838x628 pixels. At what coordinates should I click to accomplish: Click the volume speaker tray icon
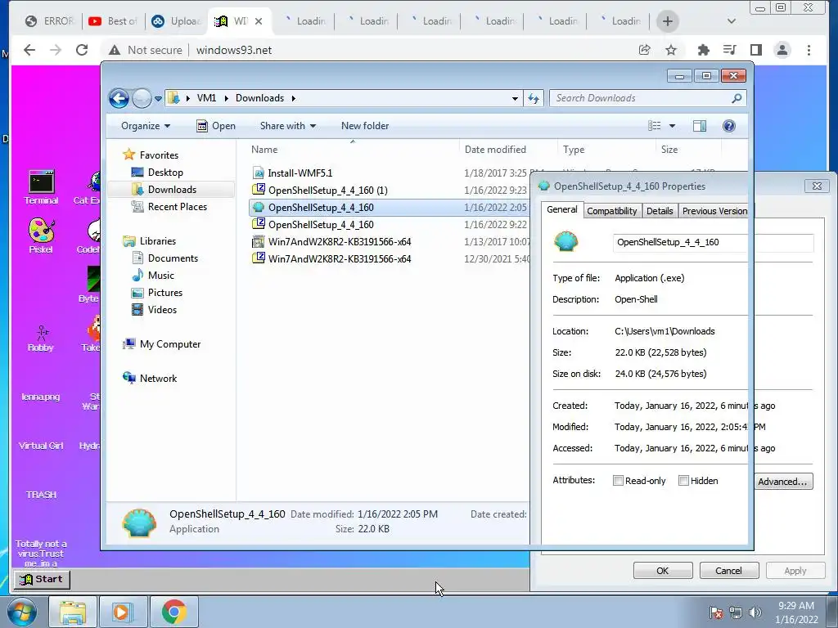click(x=755, y=612)
